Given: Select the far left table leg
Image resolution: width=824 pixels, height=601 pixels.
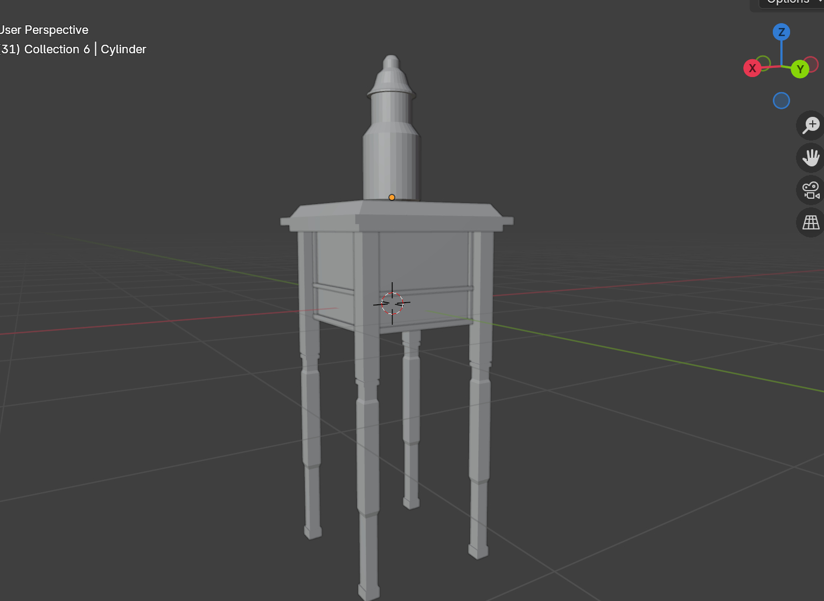Looking at the screenshot, I should [x=311, y=420].
